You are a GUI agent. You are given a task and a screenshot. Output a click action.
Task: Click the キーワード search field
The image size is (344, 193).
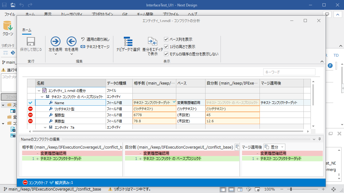[289, 72]
